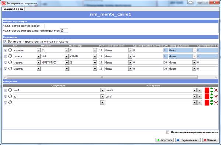
Task: Move the band measurement up with the green arrow
Action: pos(211,95)
